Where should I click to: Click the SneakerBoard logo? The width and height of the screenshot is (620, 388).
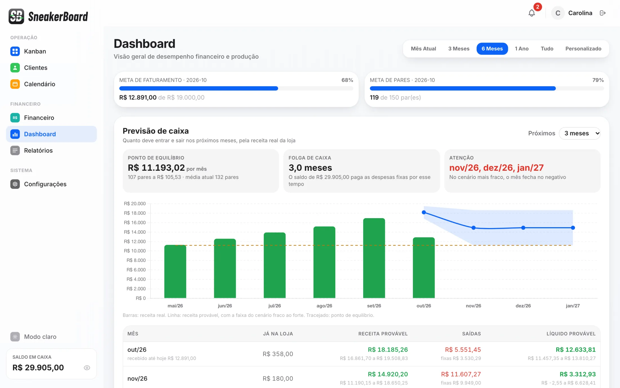click(48, 16)
